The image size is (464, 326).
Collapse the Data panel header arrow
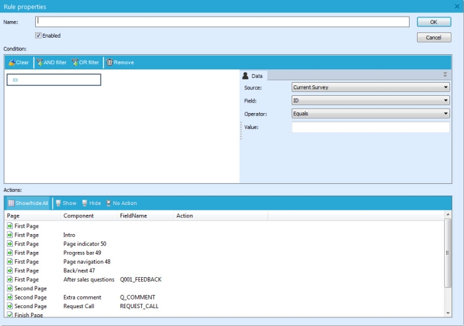[x=445, y=75]
